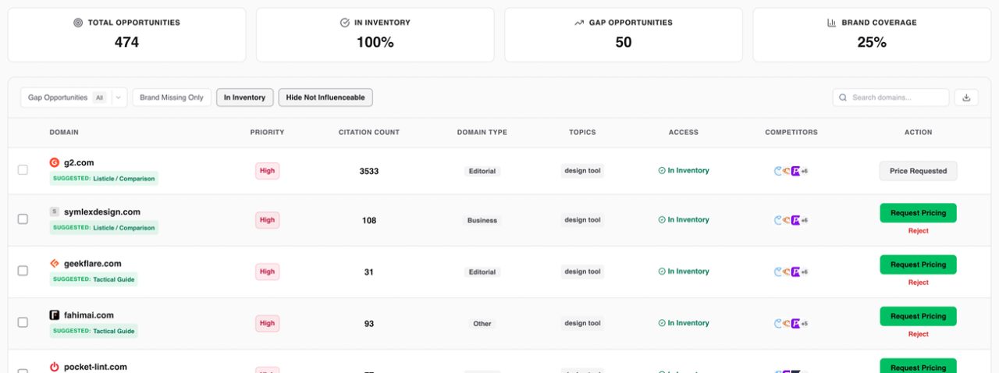
Task: Click Price Requested button for g2.com
Action: click(x=918, y=171)
